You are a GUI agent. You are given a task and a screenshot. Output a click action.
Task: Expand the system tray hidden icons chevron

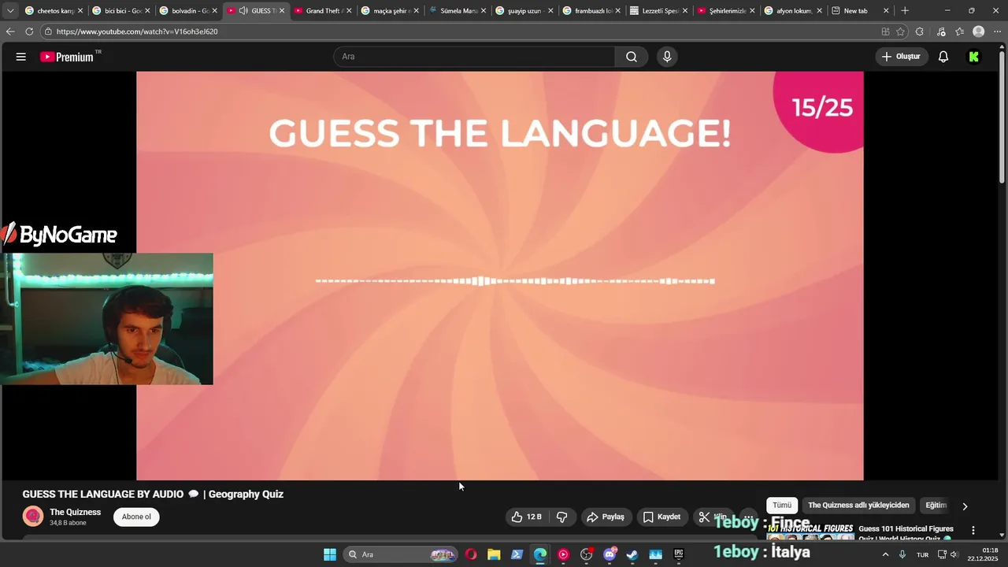tap(885, 554)
